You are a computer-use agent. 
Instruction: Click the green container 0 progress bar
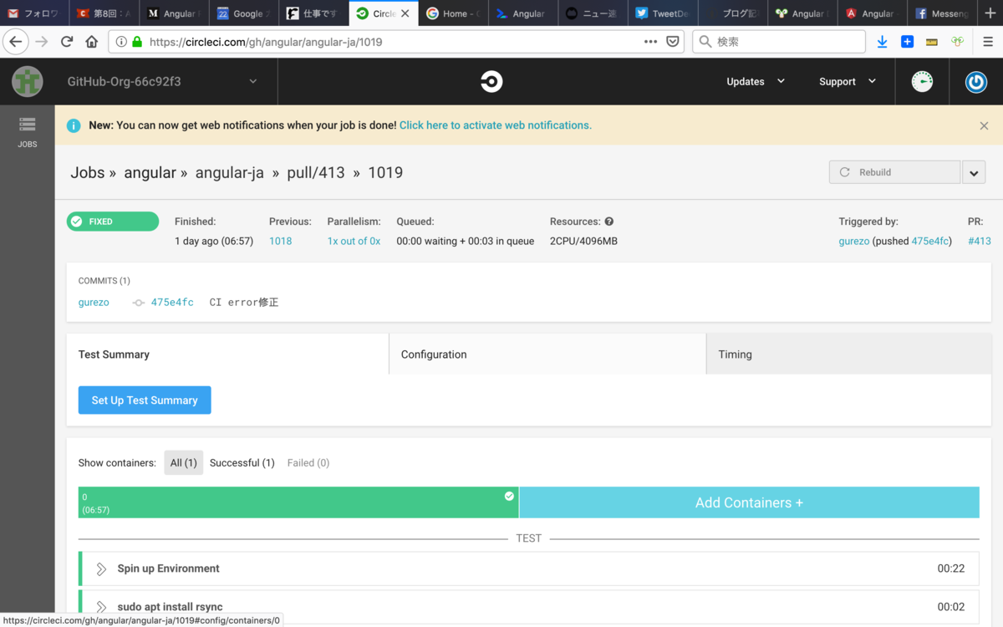pos(298,502)
